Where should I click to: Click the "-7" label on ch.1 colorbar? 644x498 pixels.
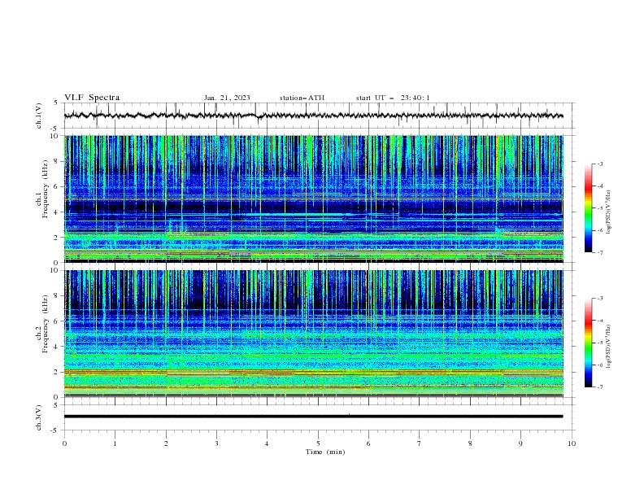click(600, 252)
